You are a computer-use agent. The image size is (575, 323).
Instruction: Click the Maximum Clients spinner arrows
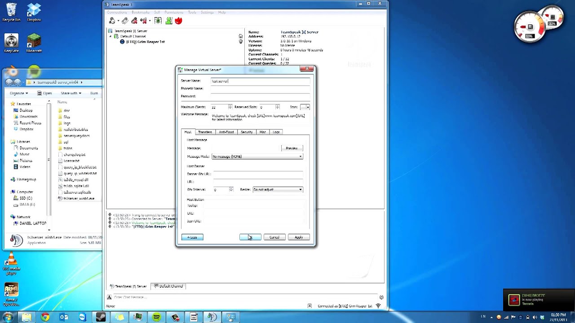pos(230,107)
